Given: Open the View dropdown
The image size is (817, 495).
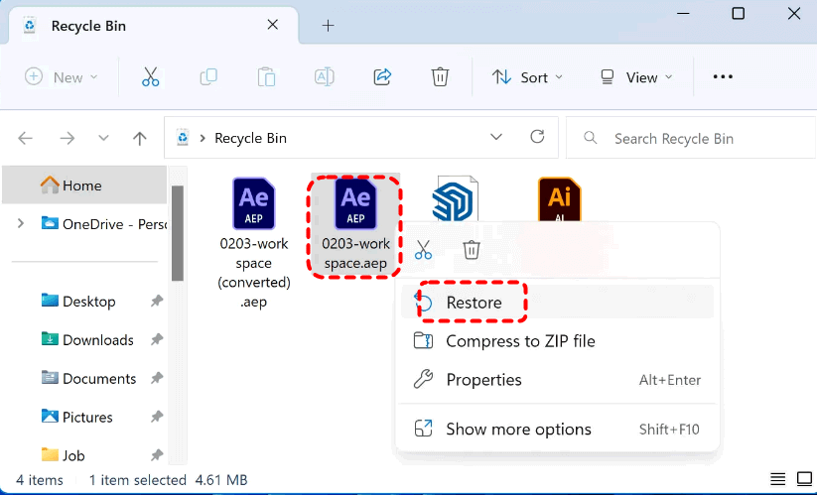Looking at the screenshot, I should coord(636,77).
